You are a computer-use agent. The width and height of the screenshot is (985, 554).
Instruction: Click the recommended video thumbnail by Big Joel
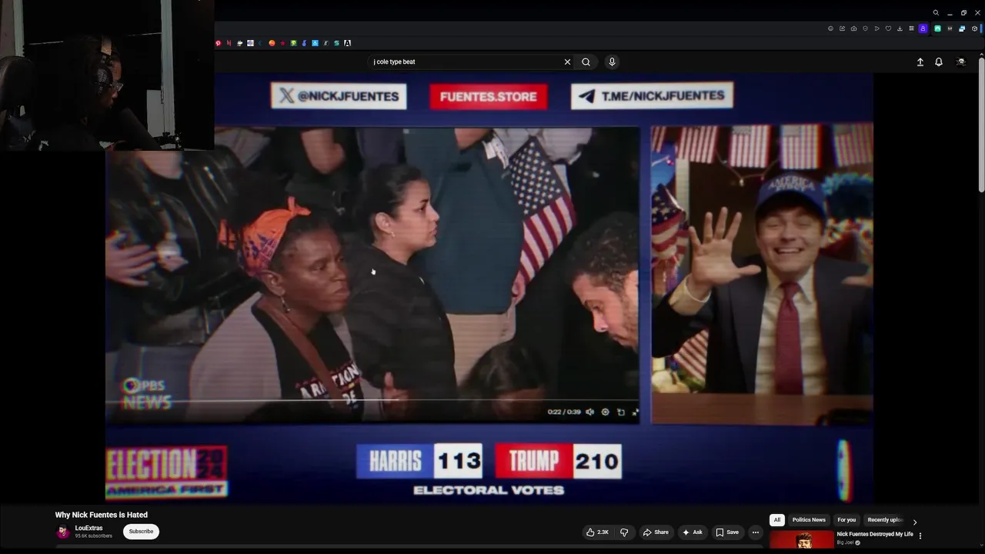(x=802, y=539)
